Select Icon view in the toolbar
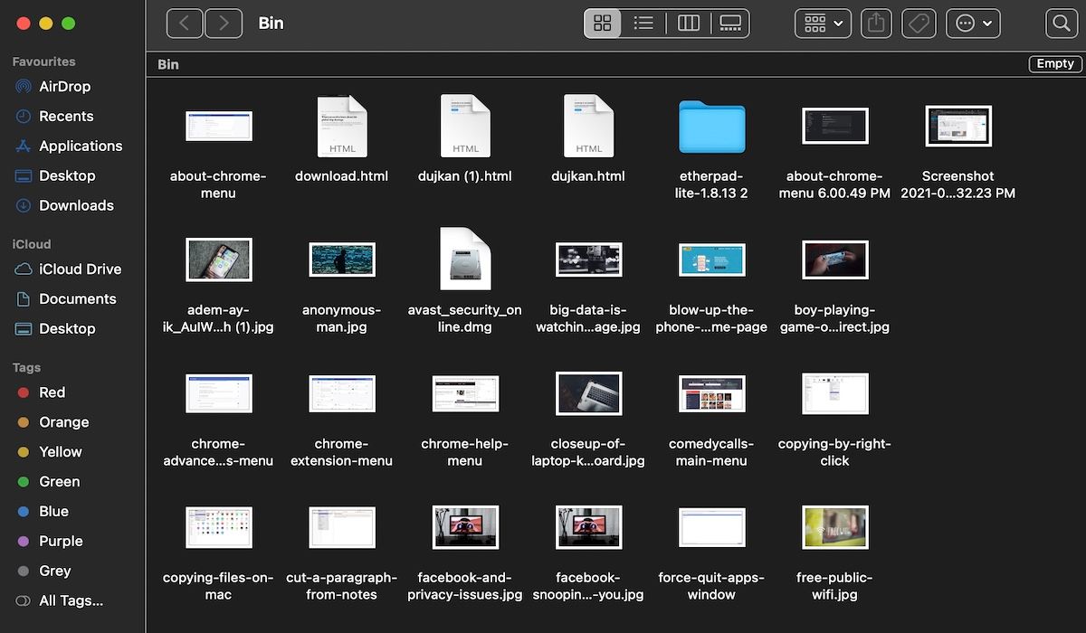This screenshot has width=1086, height=633. click(602, 23)
